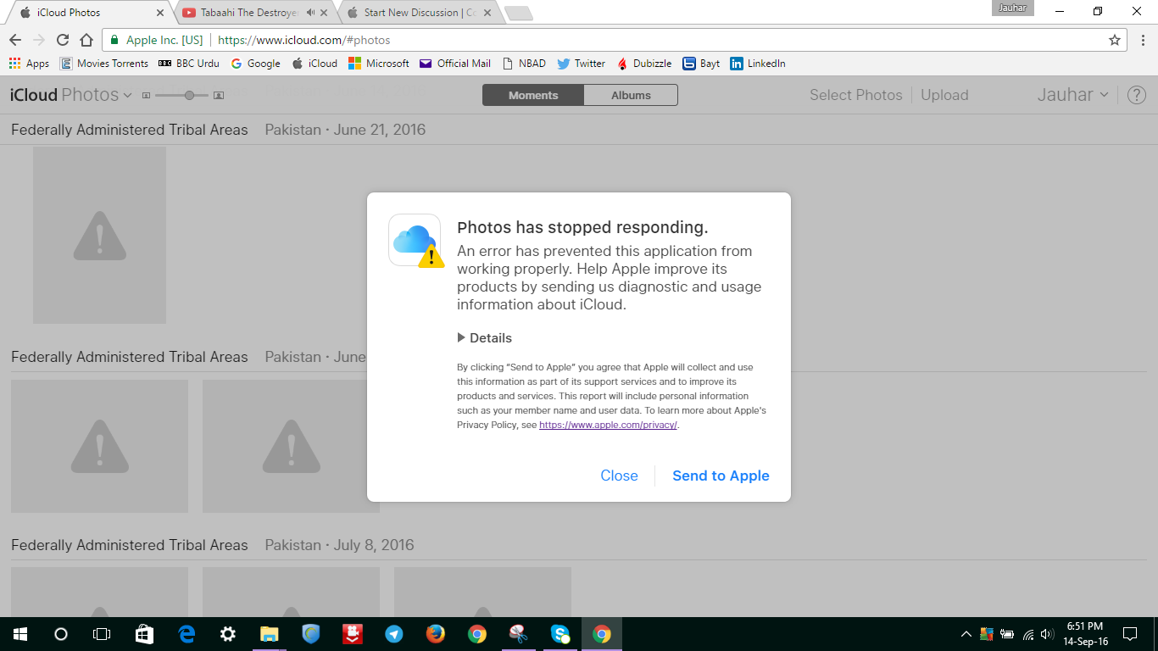Click the help question mark icon
The width and height of the screenshot is (1158, 651).
[x=1137, y=95]
